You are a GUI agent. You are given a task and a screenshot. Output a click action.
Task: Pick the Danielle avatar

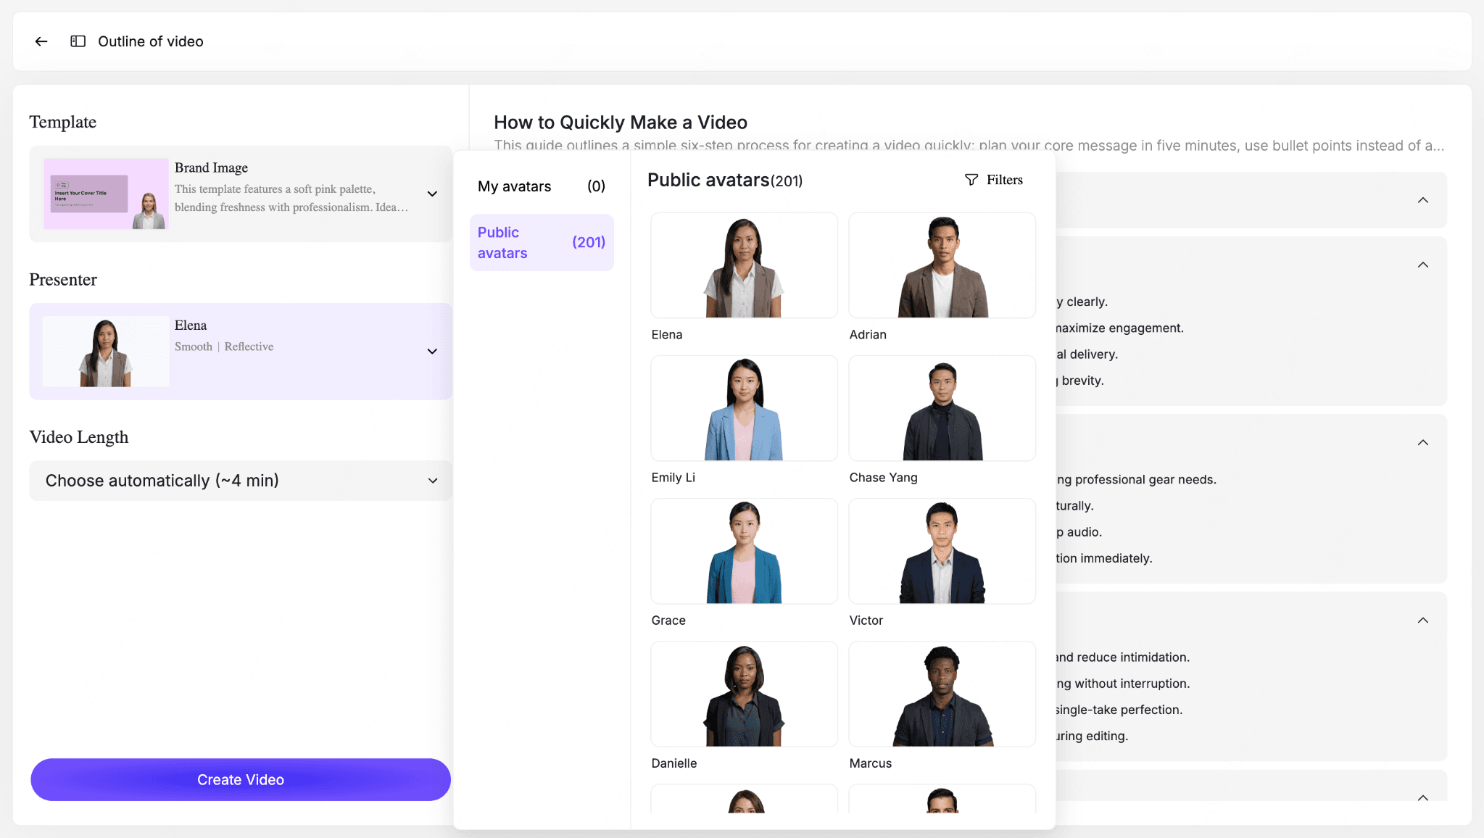click(744, 694)
